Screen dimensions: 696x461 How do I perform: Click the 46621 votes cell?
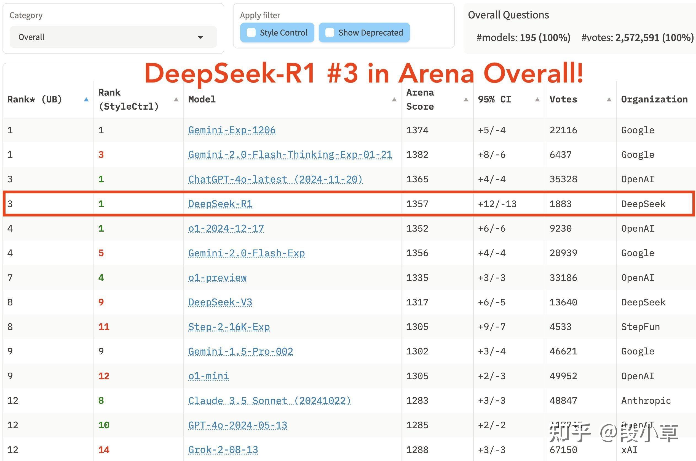(564, 351)
